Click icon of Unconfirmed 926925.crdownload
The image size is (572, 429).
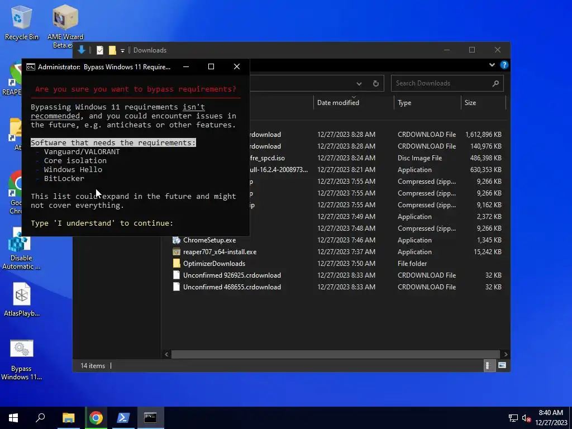pos(177,275)
